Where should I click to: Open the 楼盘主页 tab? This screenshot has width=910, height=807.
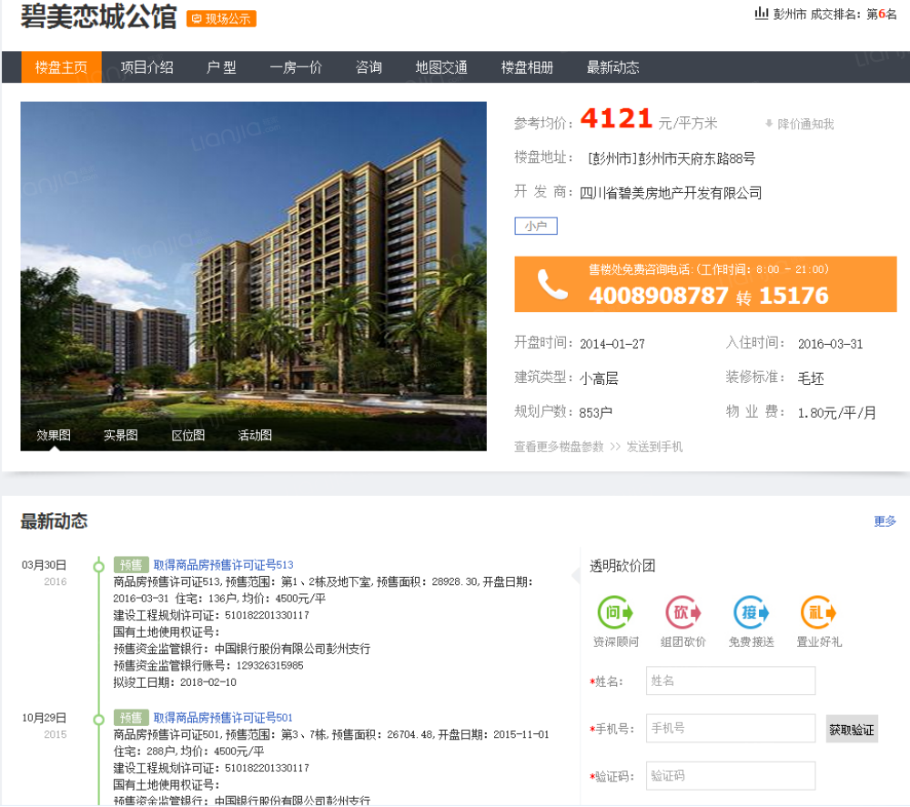point(62,67)
